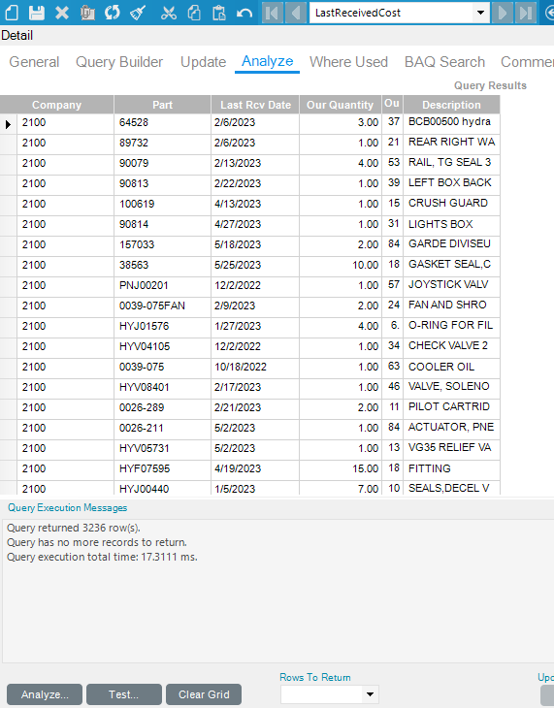
Task: Go to previous record arrow
Action: coord(296,13)
